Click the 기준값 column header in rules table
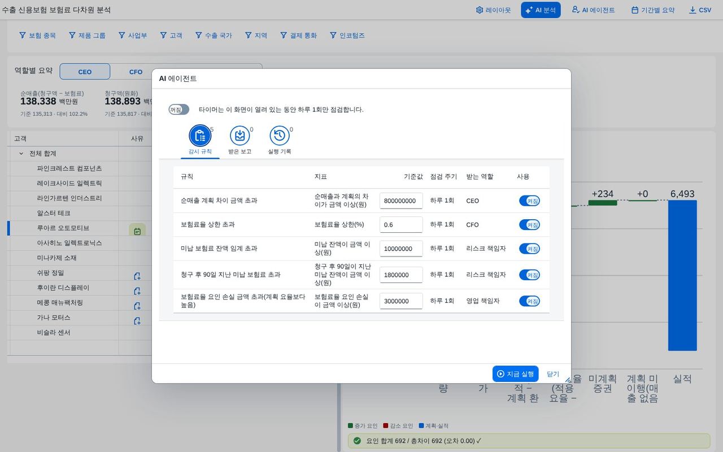Image resolution: width=723 pixels, height=452 pixels. click(413, 177)
